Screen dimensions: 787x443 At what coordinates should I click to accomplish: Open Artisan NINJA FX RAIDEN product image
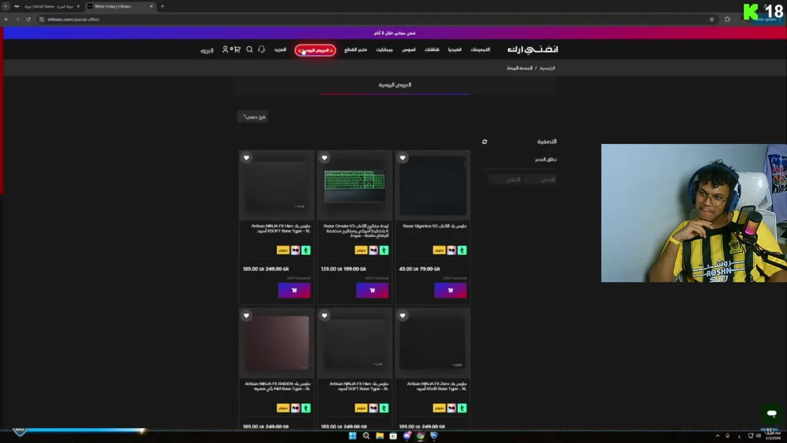tap(277, 343)
